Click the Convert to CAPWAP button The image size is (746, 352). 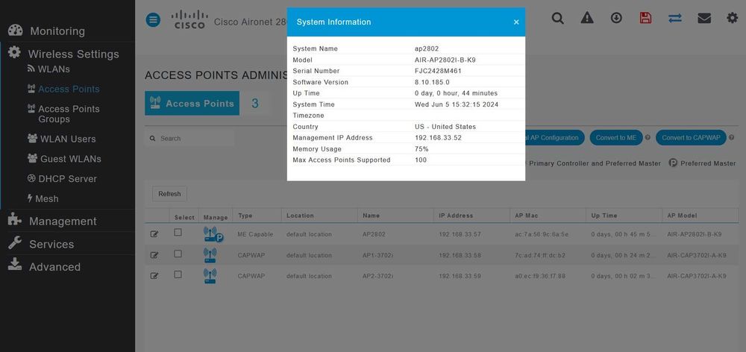tap(691, 138)
